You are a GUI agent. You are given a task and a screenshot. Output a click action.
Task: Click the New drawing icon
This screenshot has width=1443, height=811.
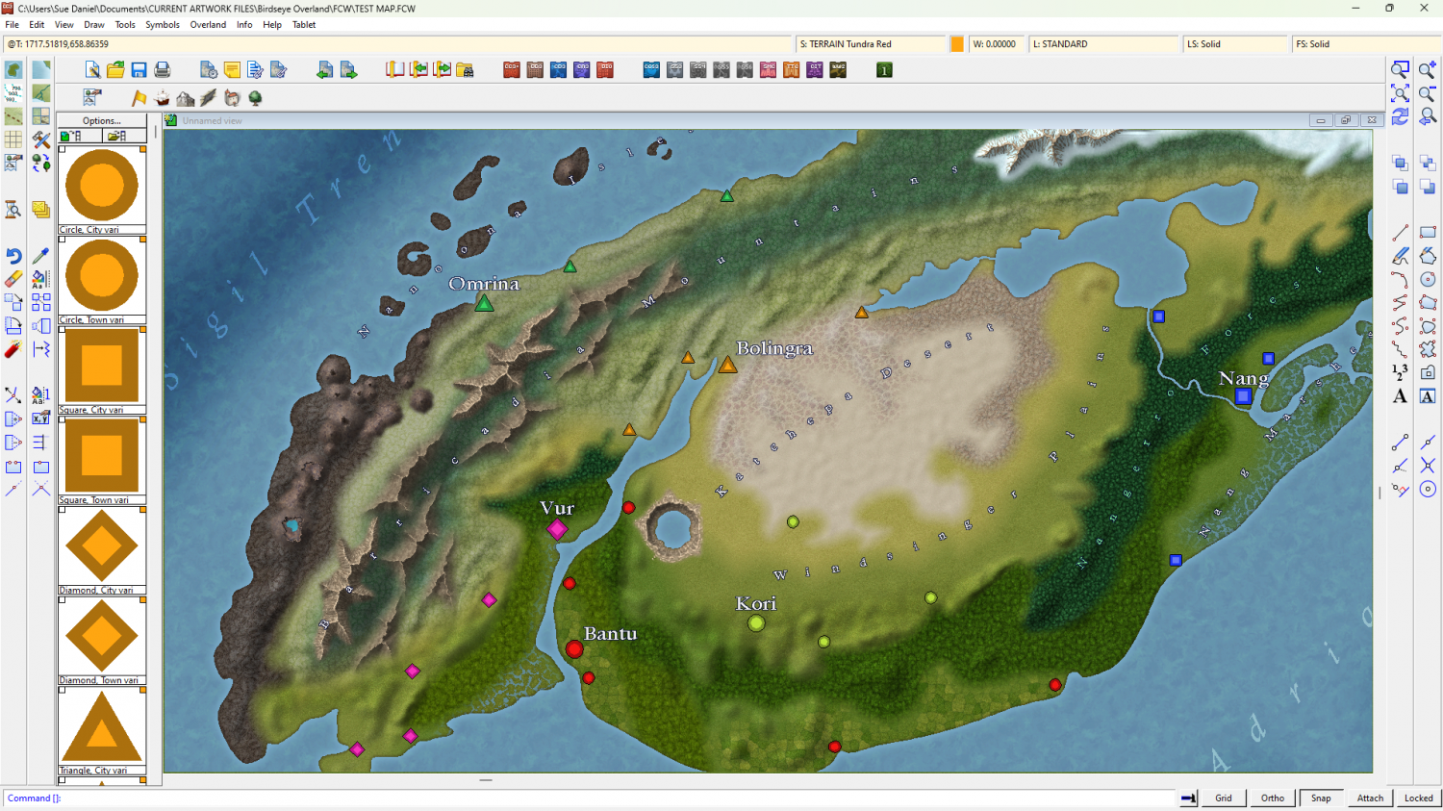click(92, 69)
